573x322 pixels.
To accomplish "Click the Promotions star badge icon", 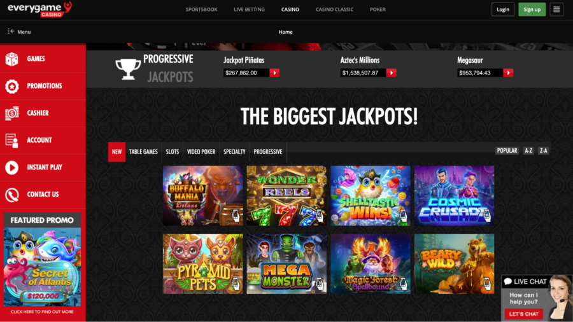I will coord(11,86).
